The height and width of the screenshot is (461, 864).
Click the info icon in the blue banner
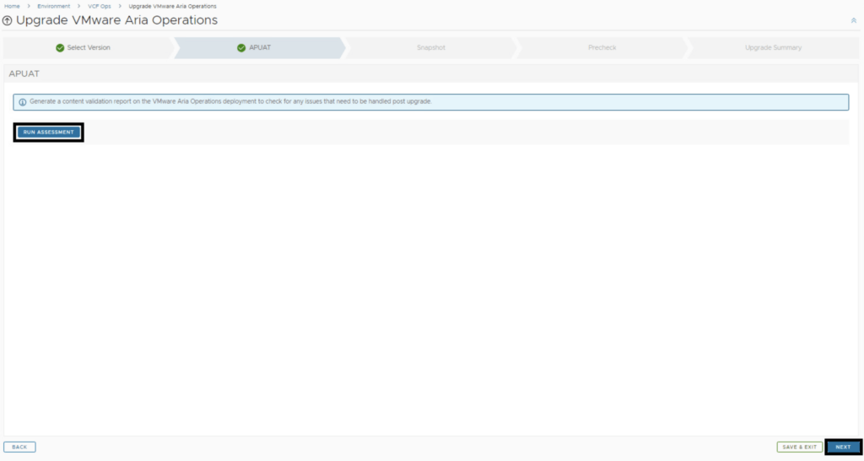click(22, 102)
